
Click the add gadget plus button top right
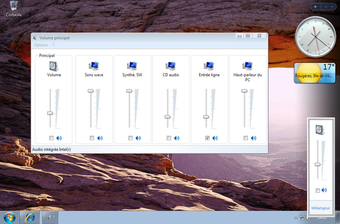(315, 6)
